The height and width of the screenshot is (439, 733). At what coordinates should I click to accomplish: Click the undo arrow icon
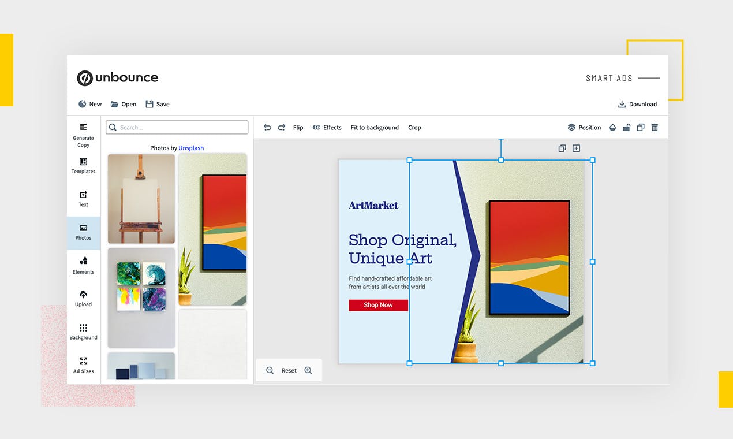click(267, 128)
